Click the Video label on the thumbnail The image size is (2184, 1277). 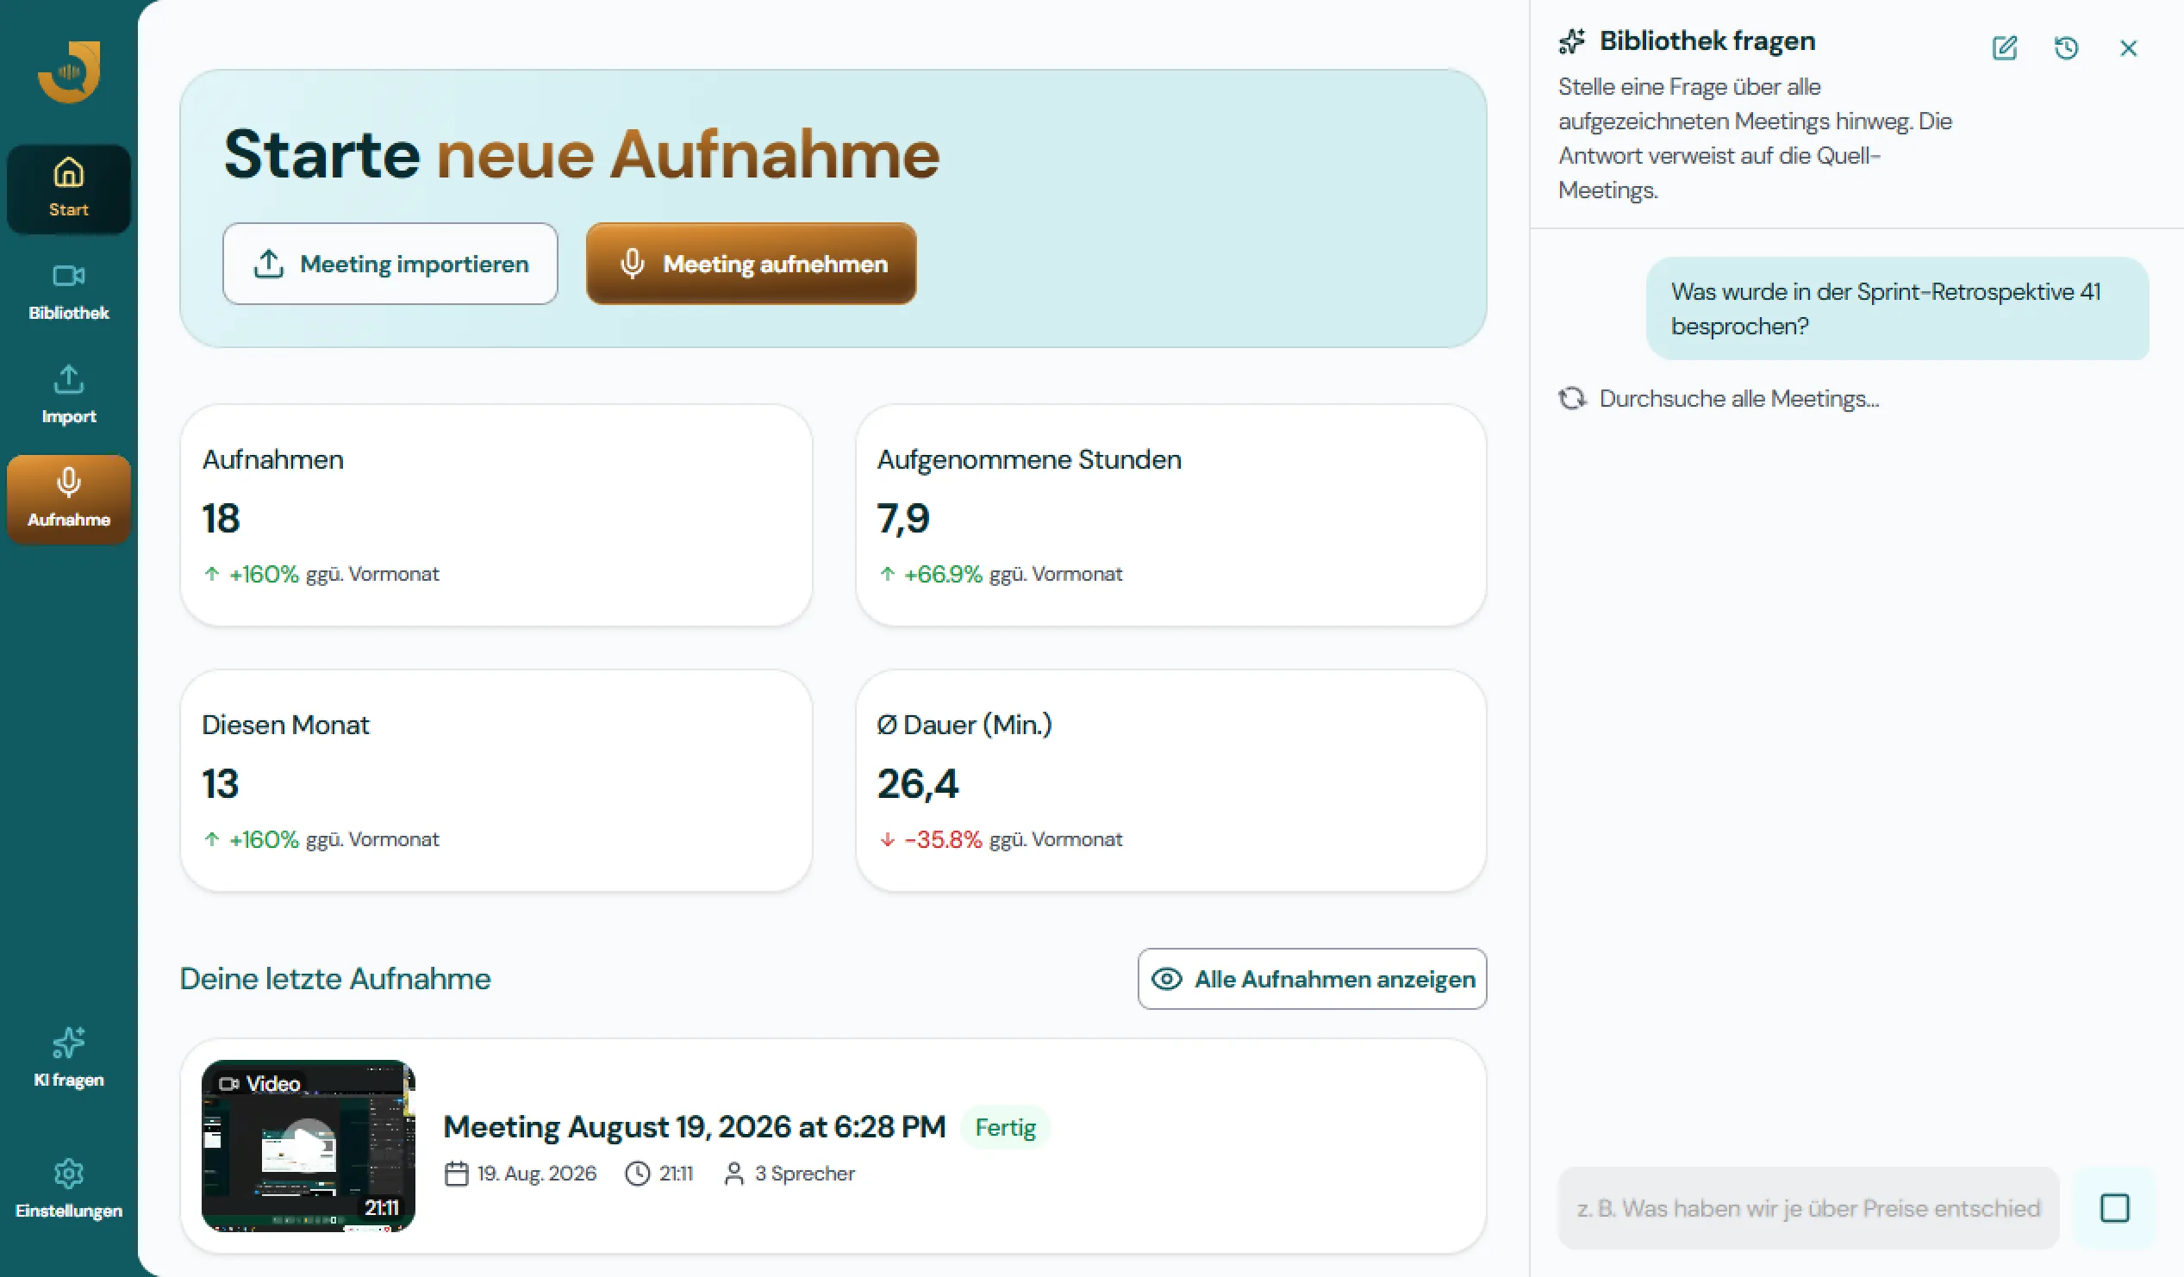coord(260,1083)
